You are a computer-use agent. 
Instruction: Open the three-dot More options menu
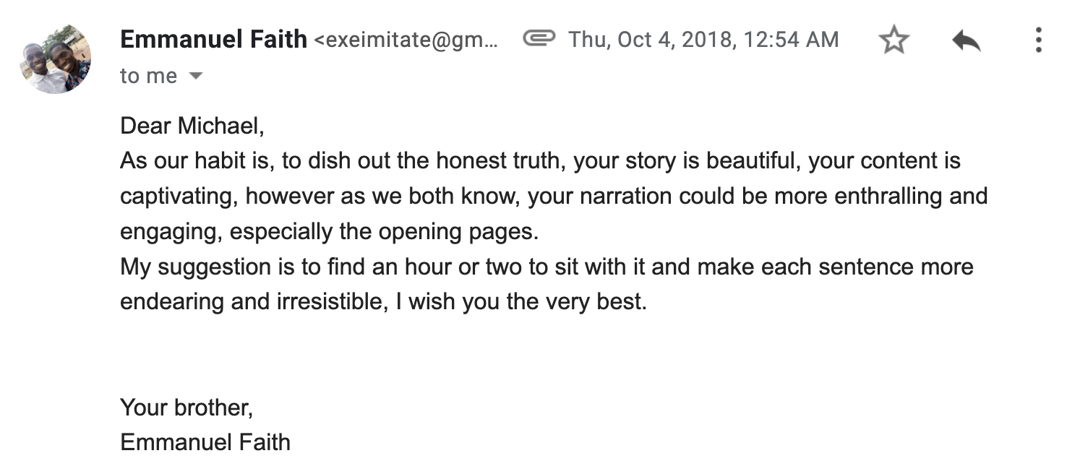tap(1038, 40)
